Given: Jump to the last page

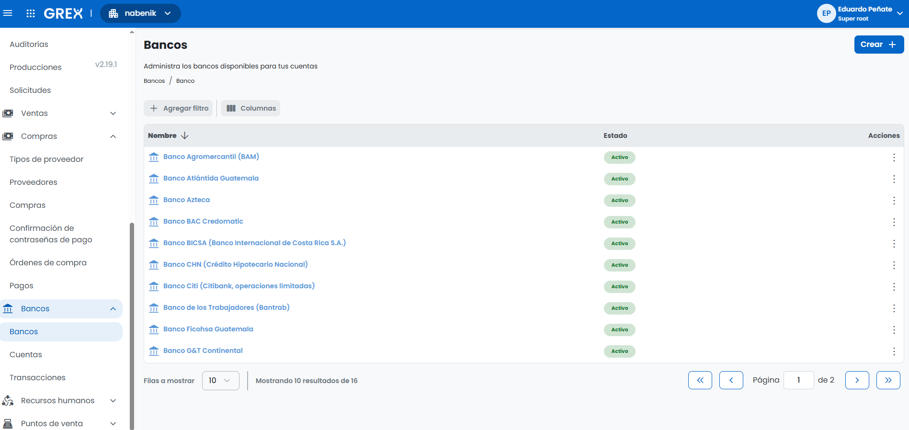Looking at the screenshot, I should click(x=888, y=380).
